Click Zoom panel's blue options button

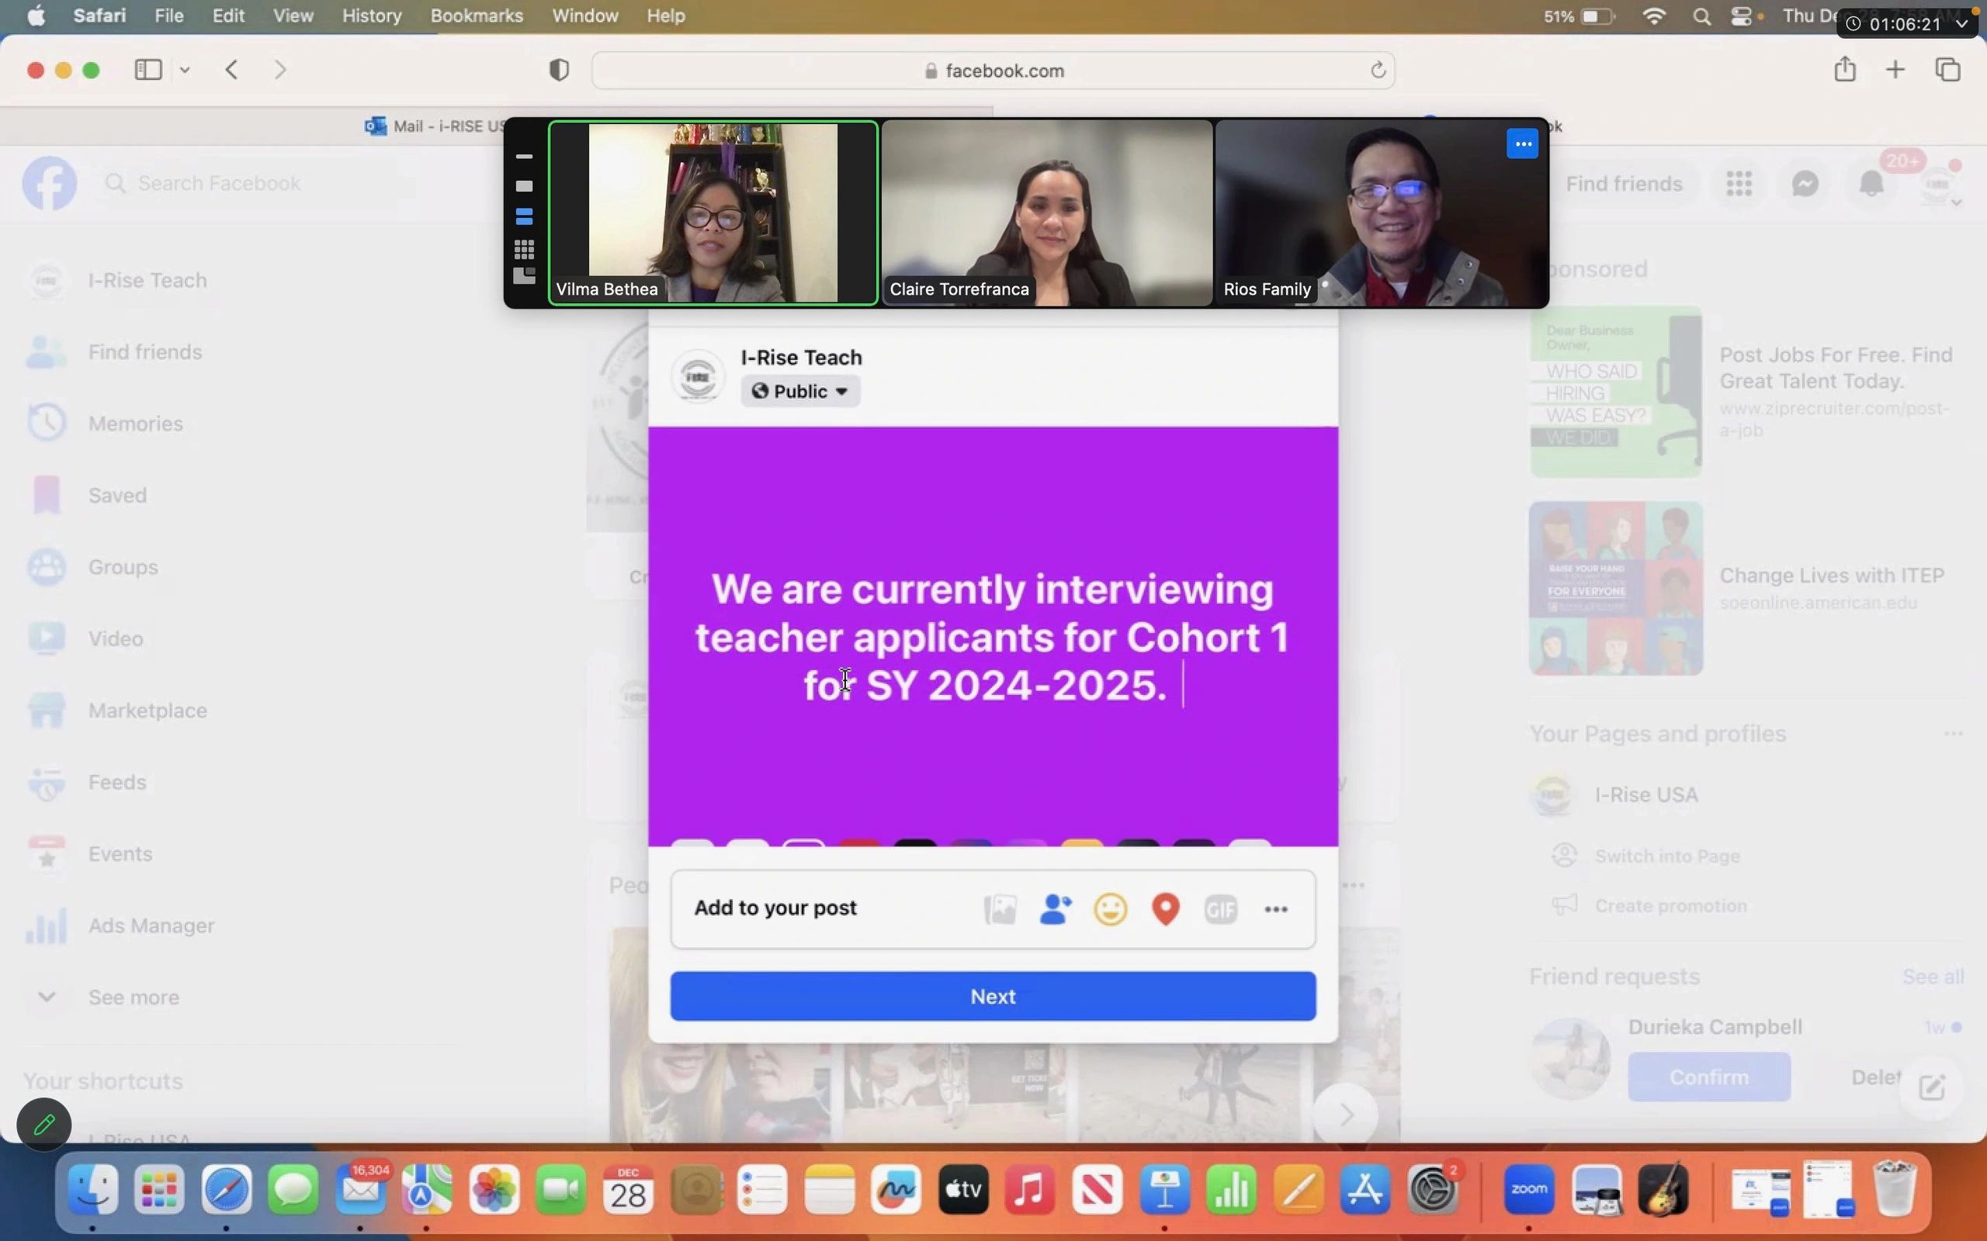click(x=1521, y=144)
